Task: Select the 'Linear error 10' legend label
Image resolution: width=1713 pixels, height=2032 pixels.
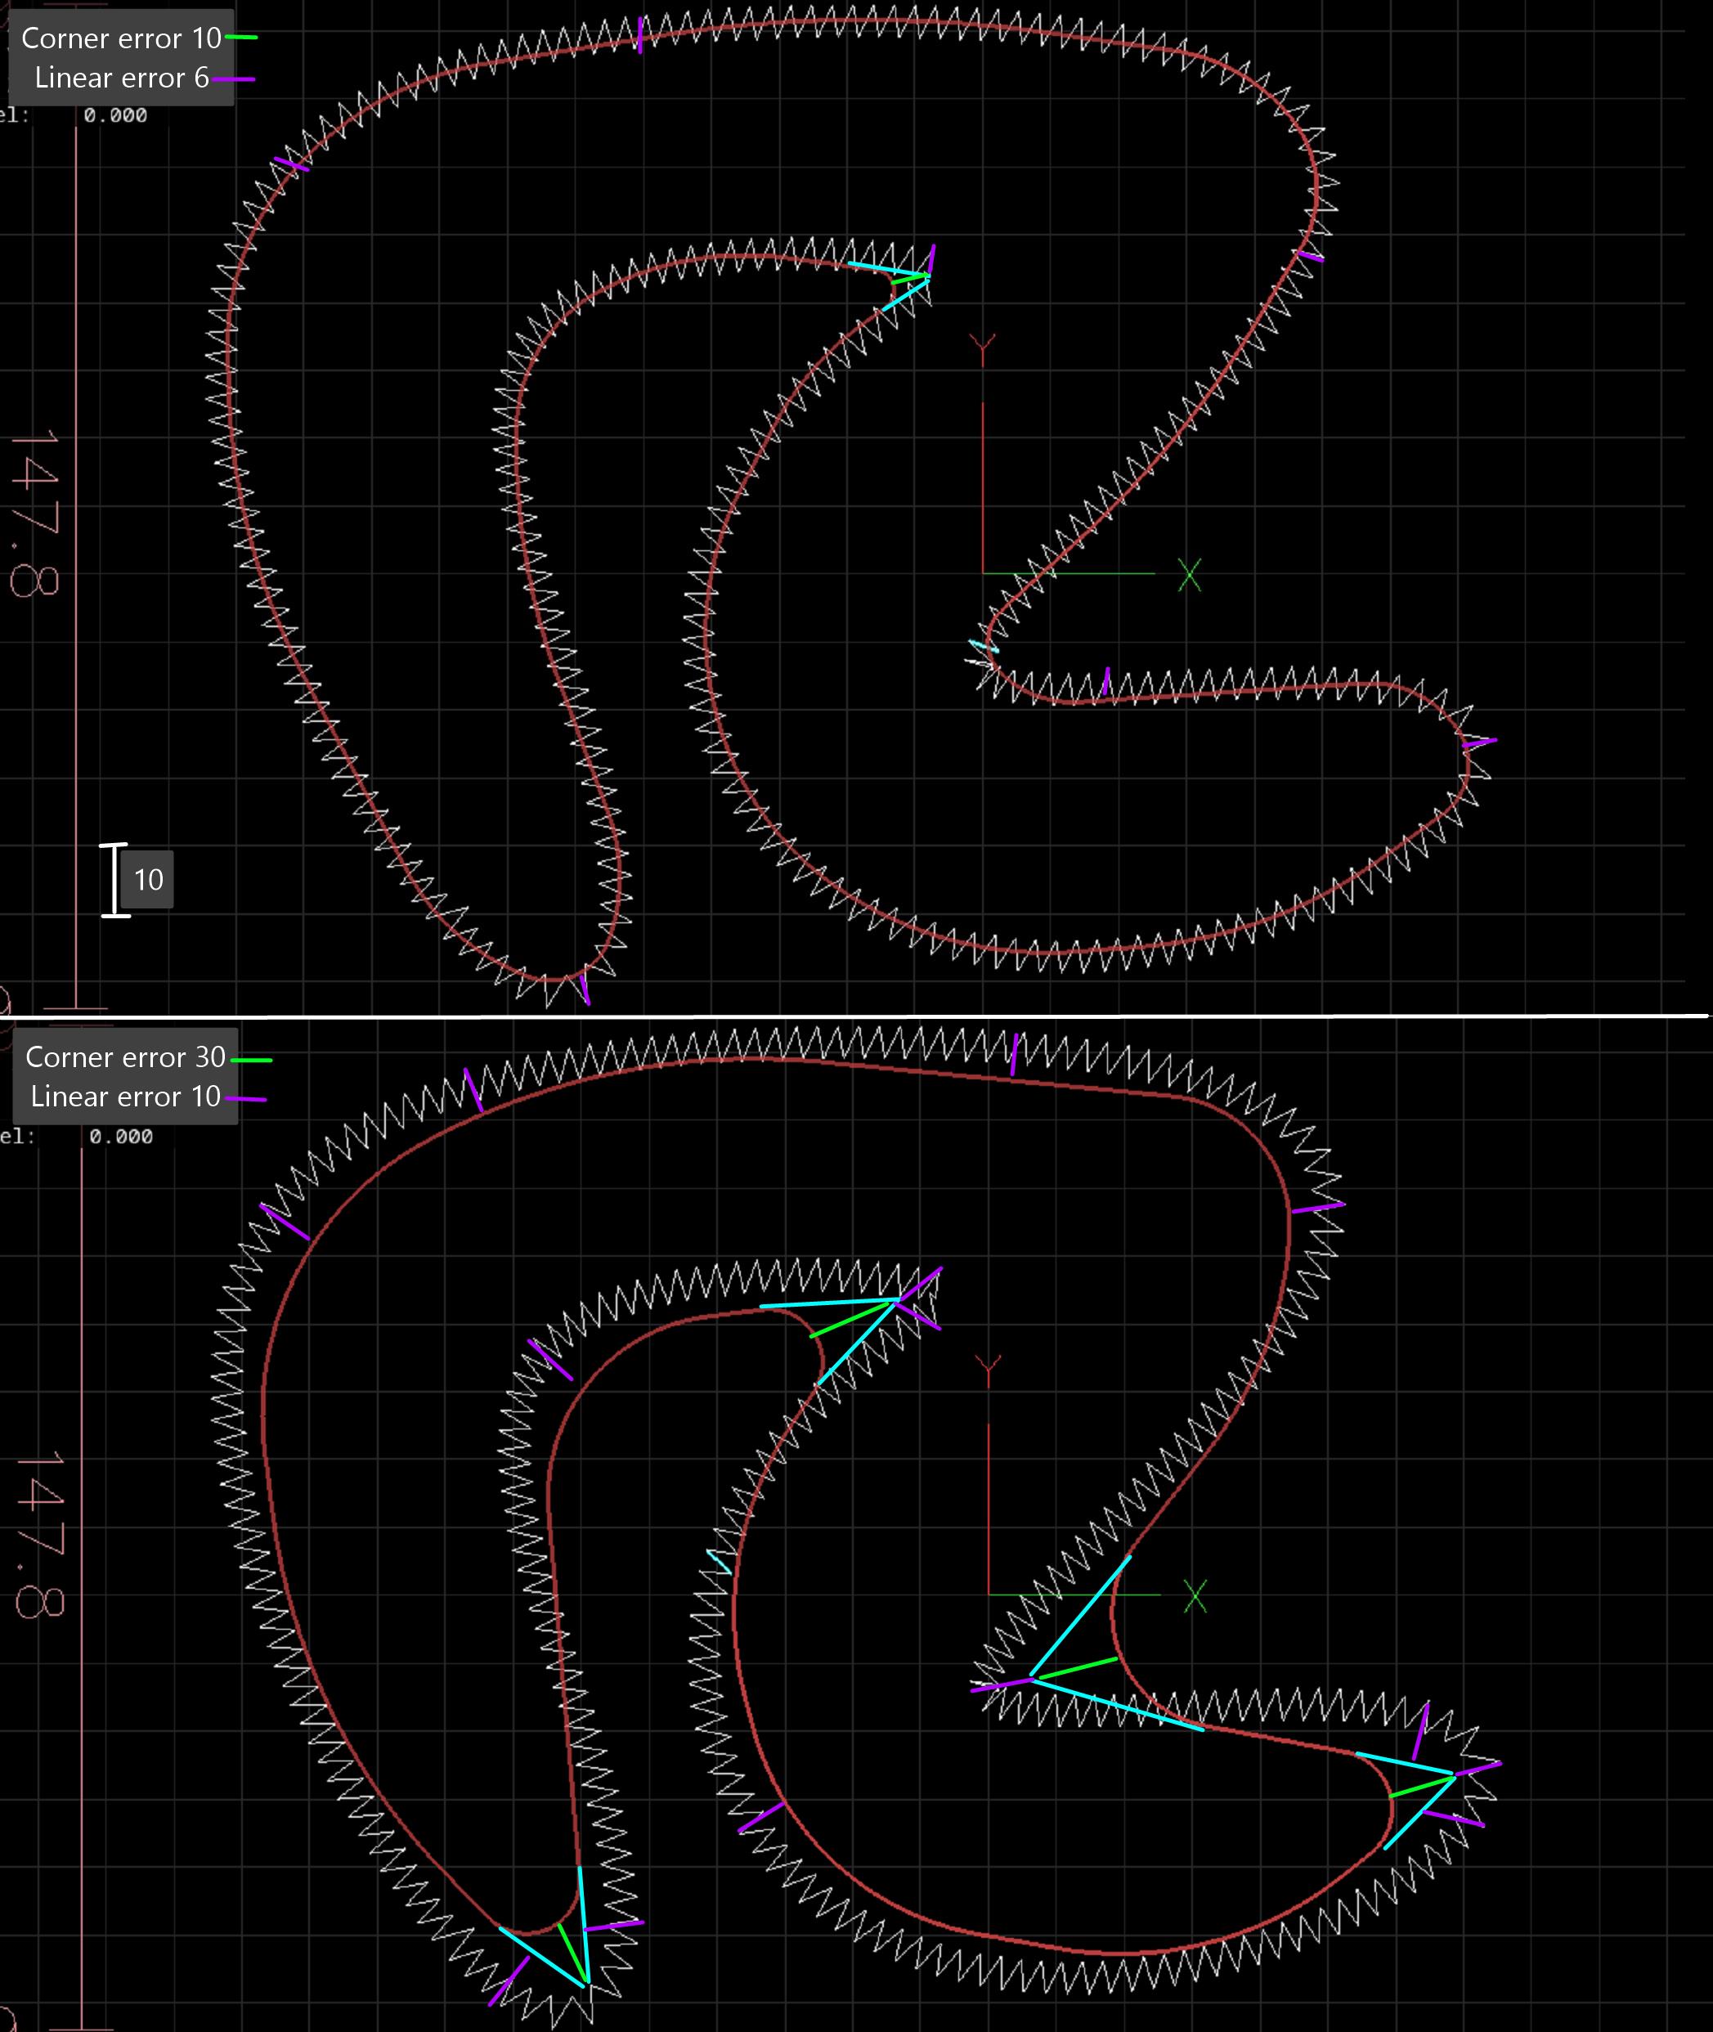Action: (x=124, y=1097)
